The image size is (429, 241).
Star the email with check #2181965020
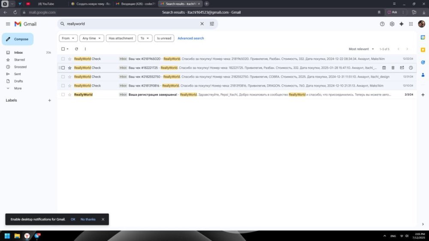70,59
